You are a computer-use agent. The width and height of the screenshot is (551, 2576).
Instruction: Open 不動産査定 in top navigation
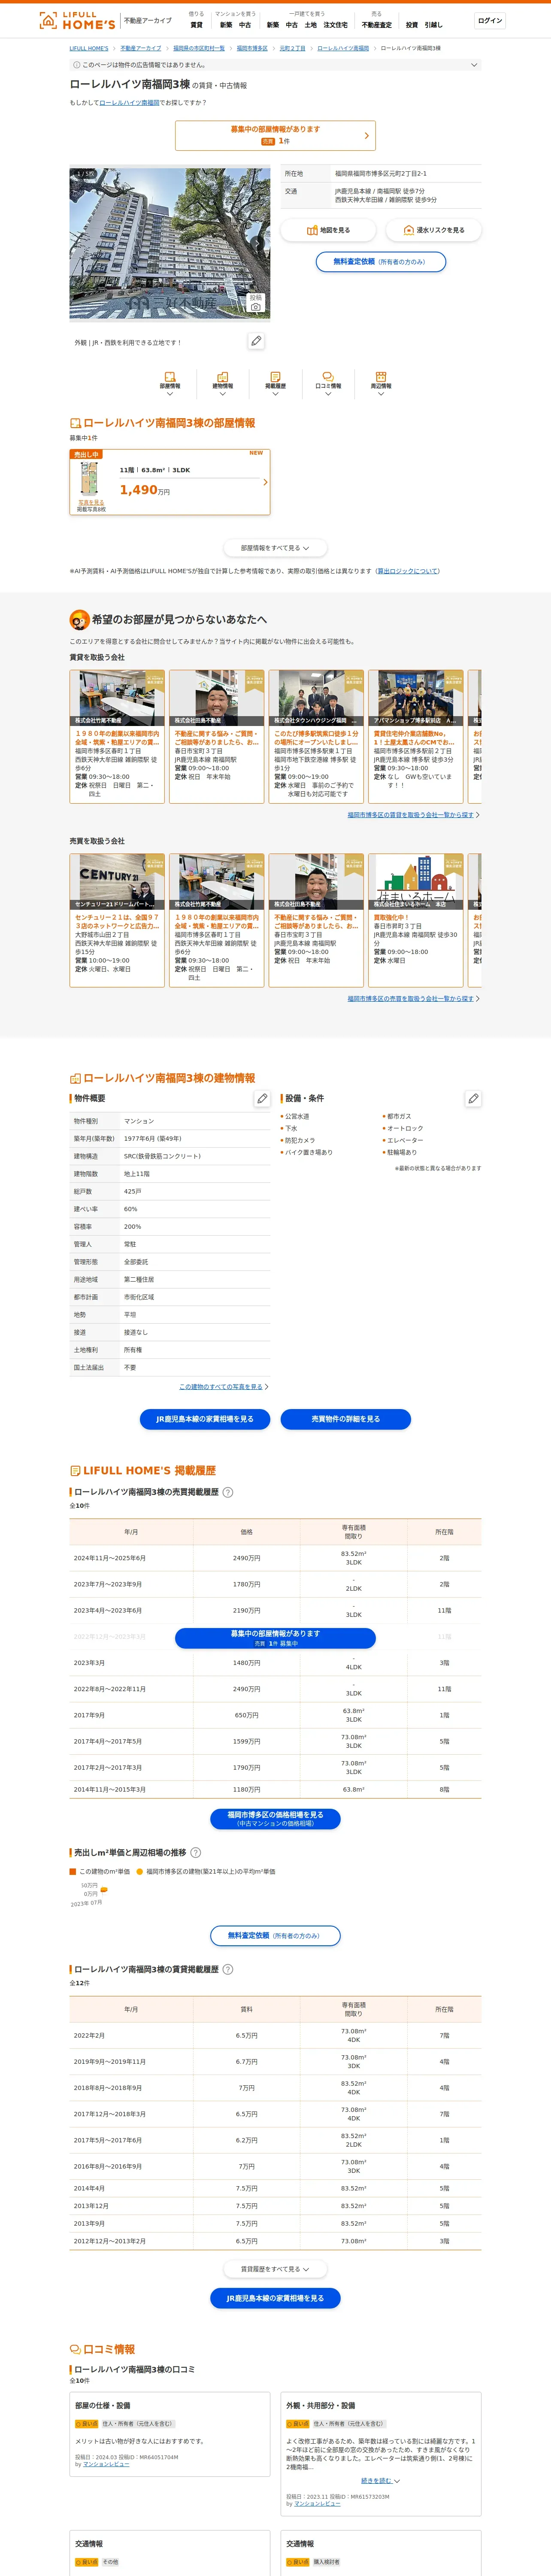coord(377,25)
